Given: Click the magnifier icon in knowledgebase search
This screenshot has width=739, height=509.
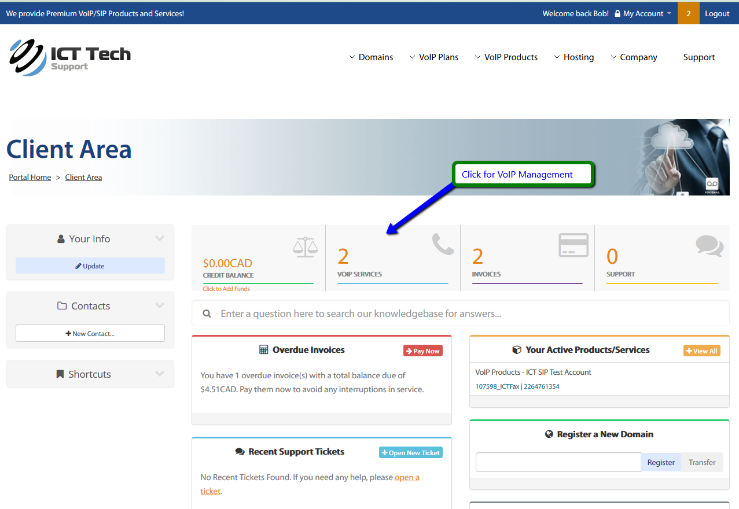Looking at the screenshot, I should [x=207, y=313].
